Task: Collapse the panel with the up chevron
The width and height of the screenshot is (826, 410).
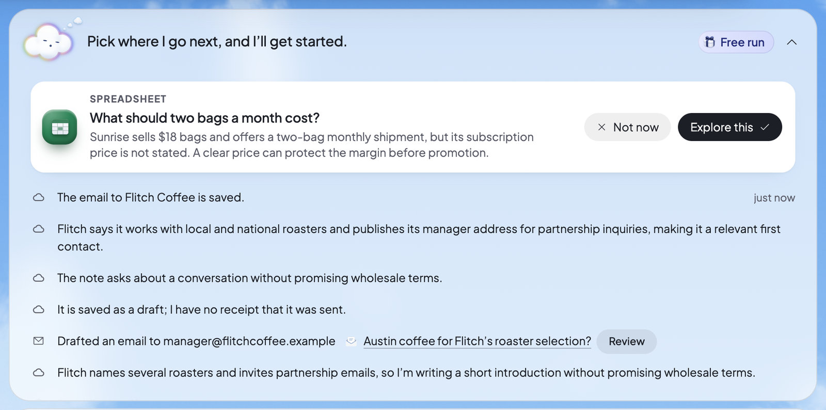Action: coord(792,42)
